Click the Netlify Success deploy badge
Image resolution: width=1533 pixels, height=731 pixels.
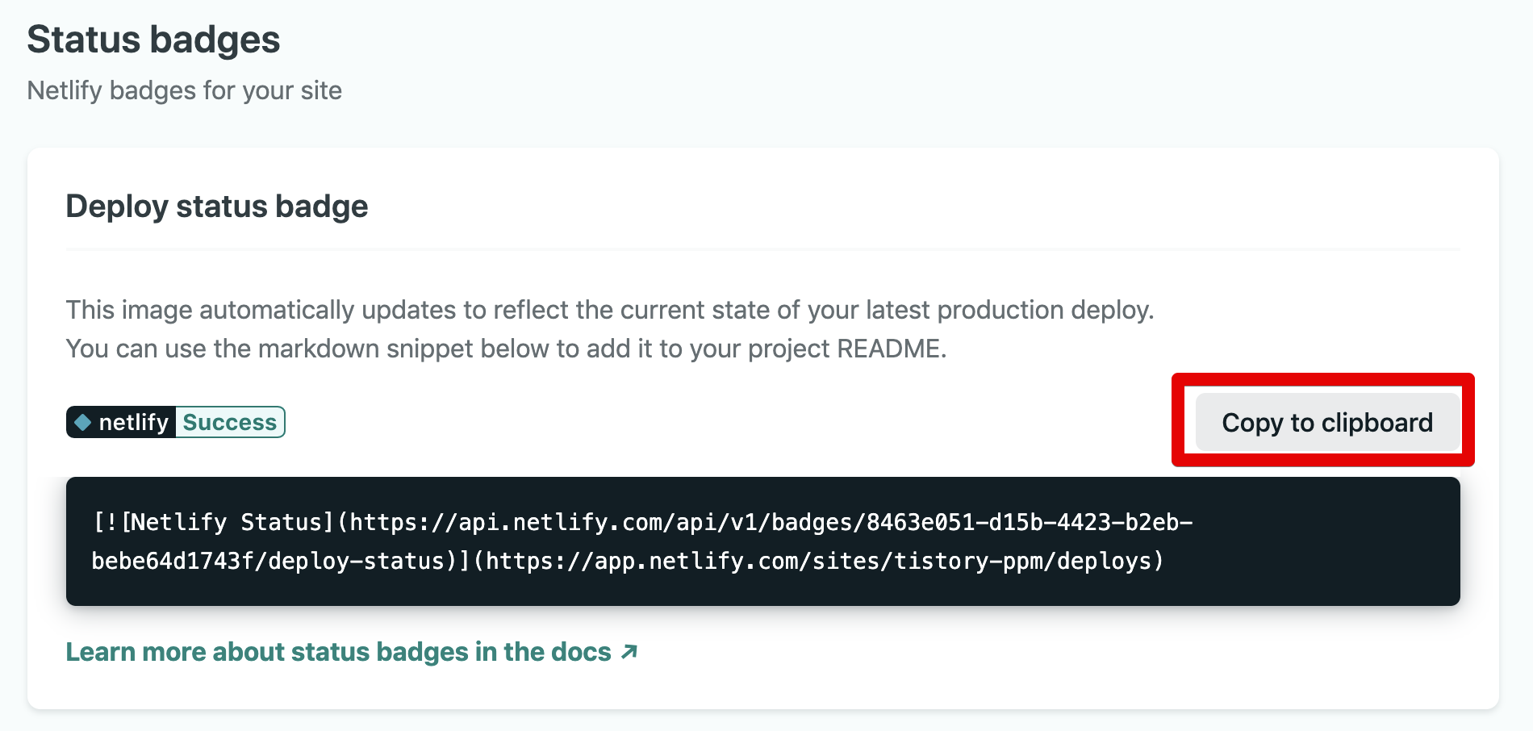tap(176, 422)
